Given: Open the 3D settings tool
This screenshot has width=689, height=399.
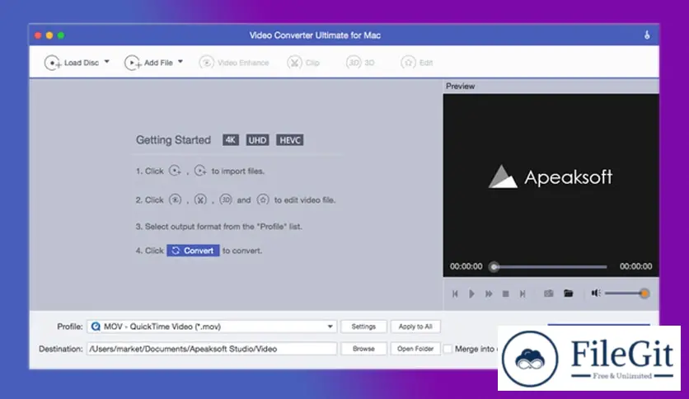Looking at the screenshot, I should click(x=360, y=63).
